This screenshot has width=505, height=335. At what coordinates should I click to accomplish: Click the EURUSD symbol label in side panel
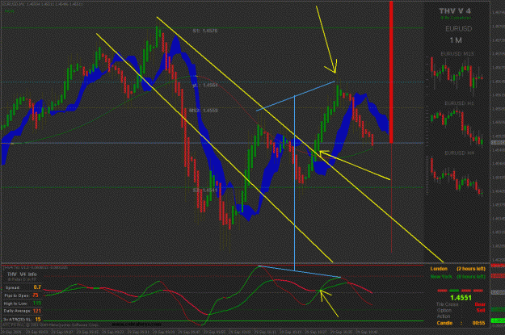(x=458, y=28)
